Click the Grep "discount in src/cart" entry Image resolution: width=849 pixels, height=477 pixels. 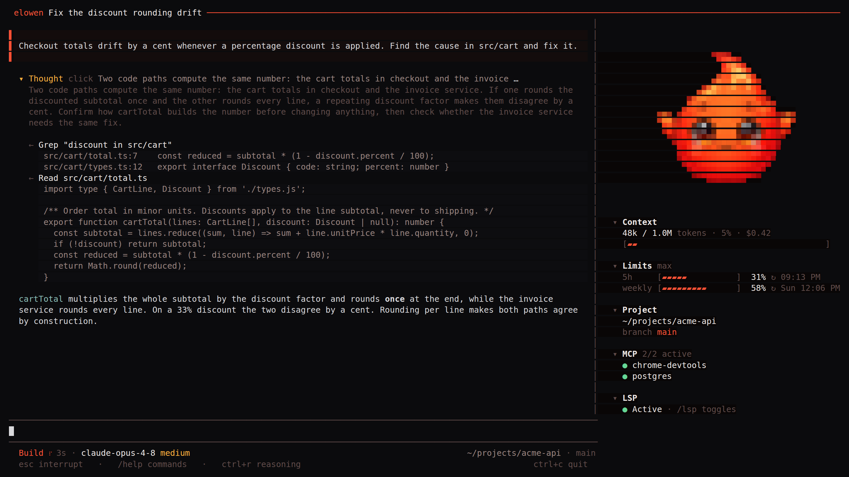[x=105, y=145]
